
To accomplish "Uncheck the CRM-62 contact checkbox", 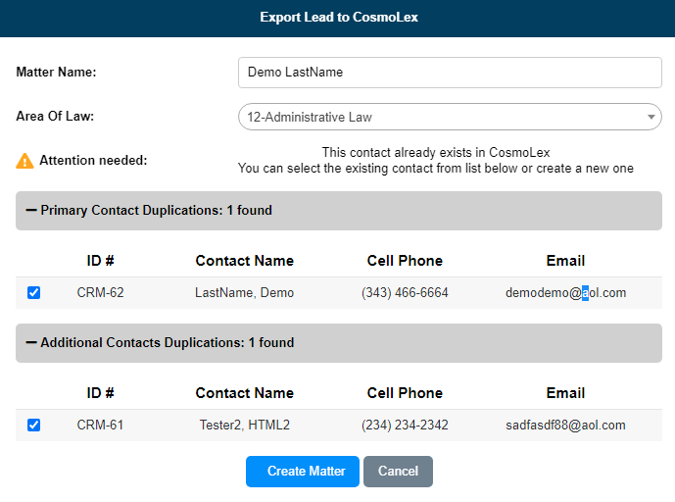I will (33, 292).
